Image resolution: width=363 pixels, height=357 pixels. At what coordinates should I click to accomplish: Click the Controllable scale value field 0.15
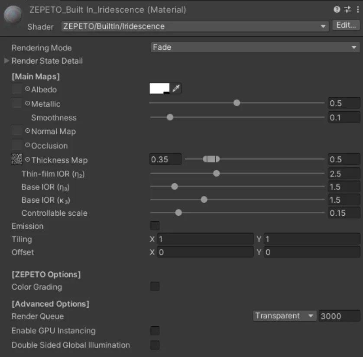(344, 213)
